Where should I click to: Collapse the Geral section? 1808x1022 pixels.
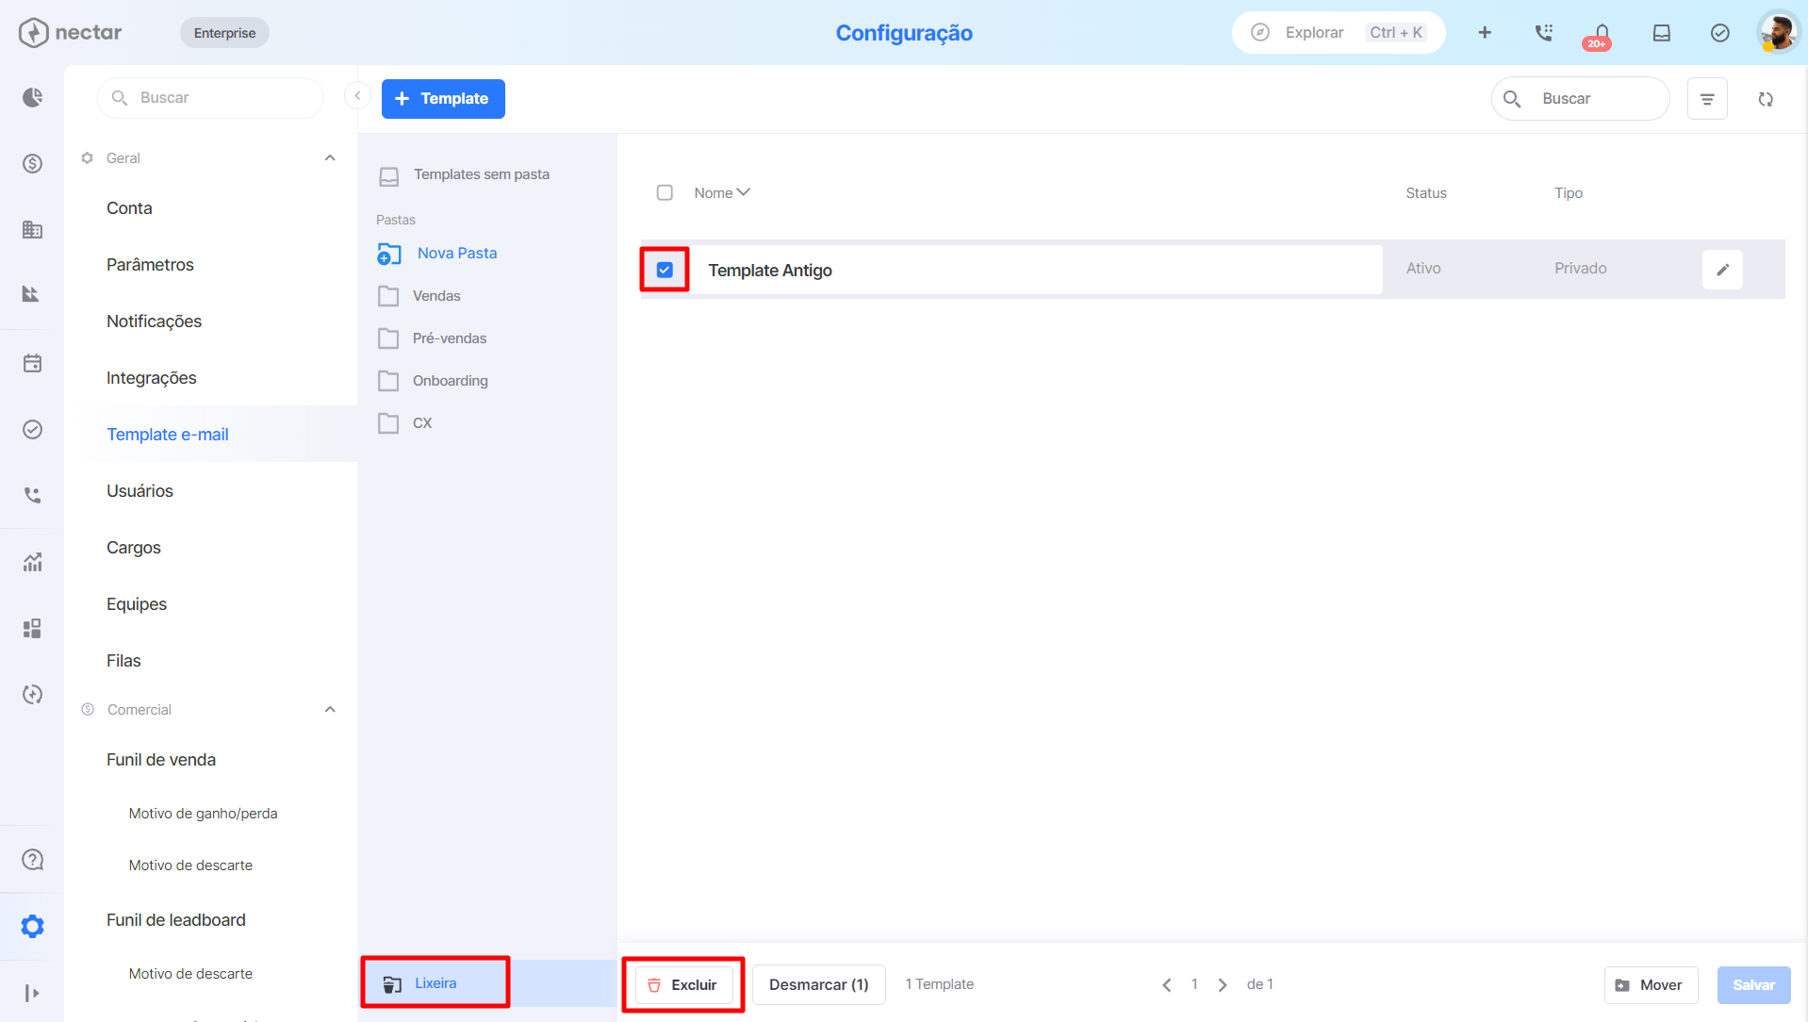coord(330,158)
